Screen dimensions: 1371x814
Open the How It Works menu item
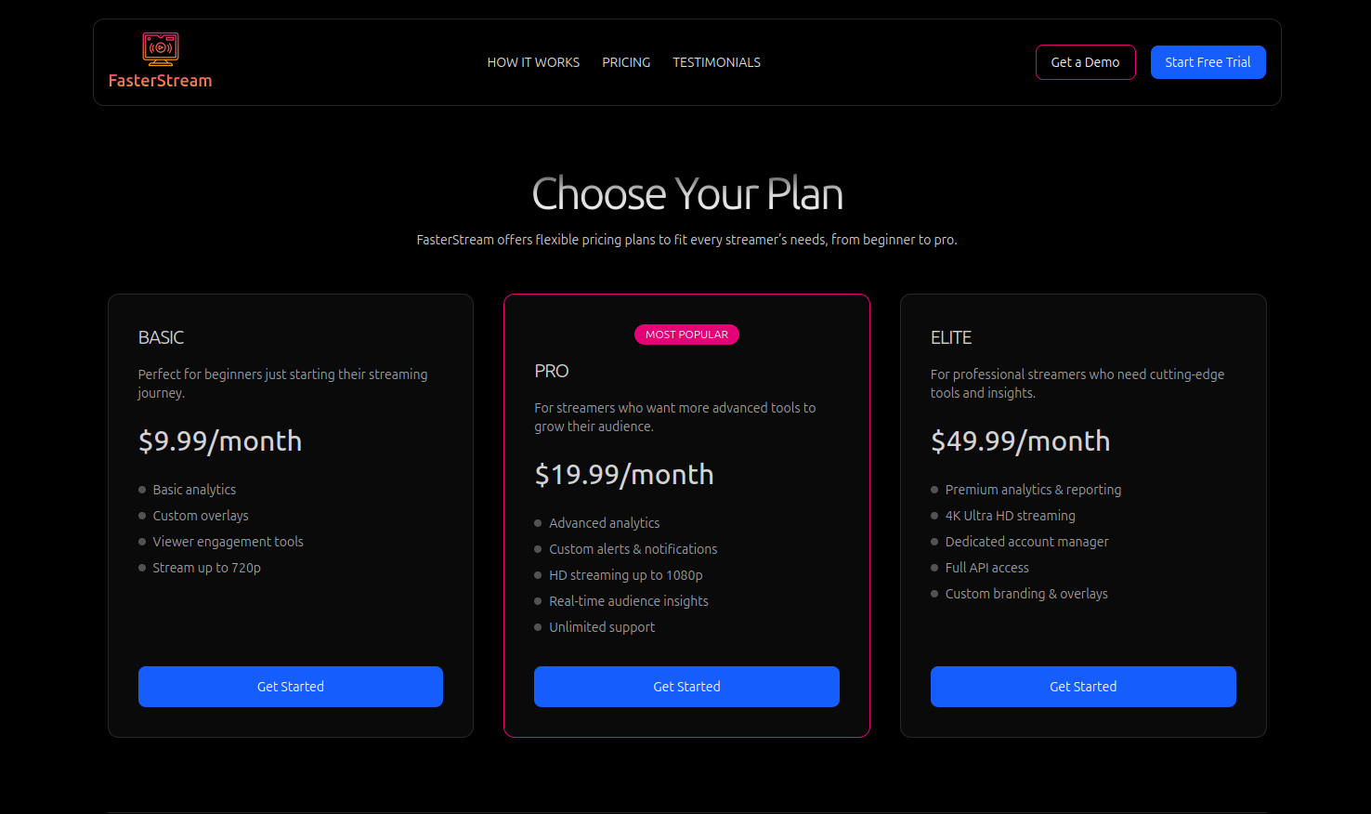pyautogui.click(x=533, y=62)
